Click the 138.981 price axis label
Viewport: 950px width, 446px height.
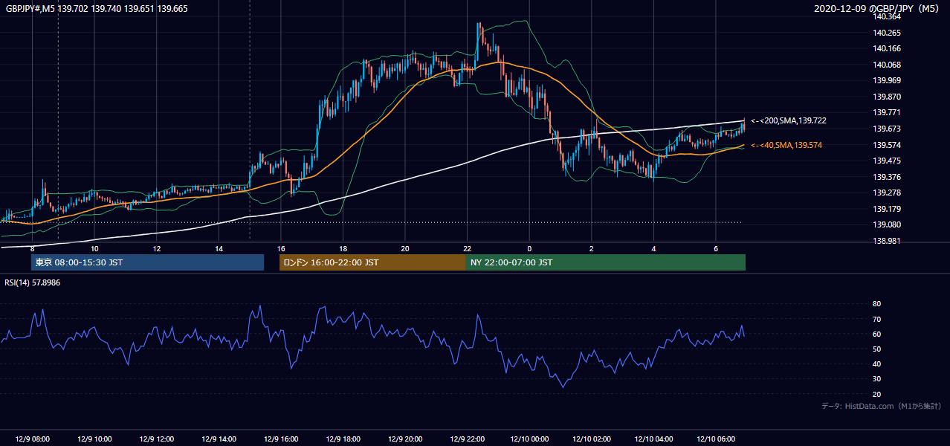pyautogui.click(x=887, y=241)
